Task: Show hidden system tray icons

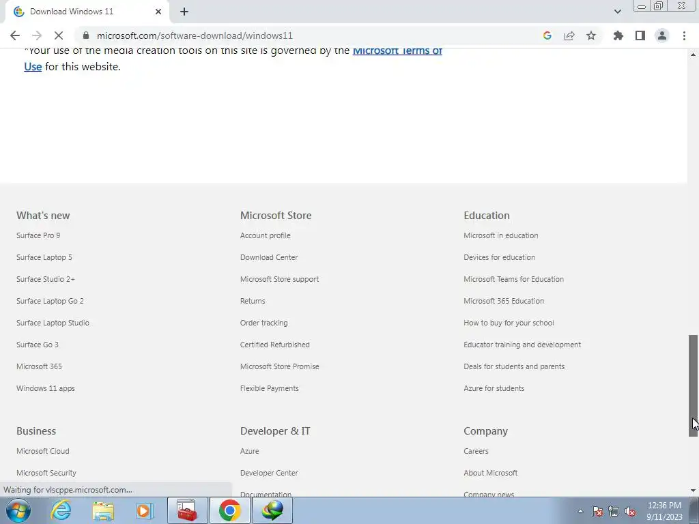Action: 580,511
